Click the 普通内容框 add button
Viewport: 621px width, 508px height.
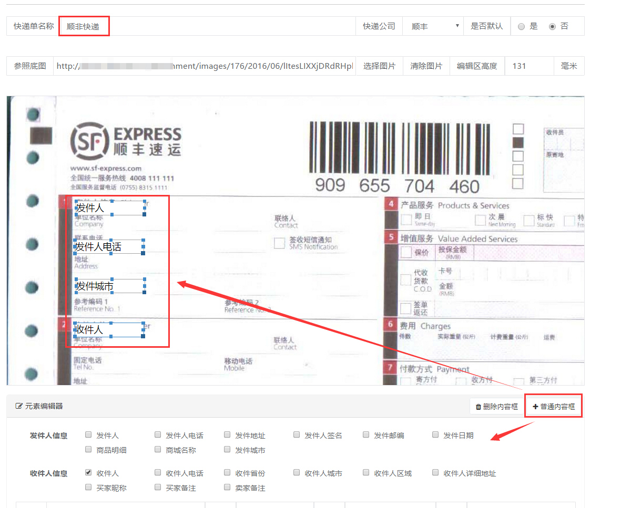click(554, 407)
